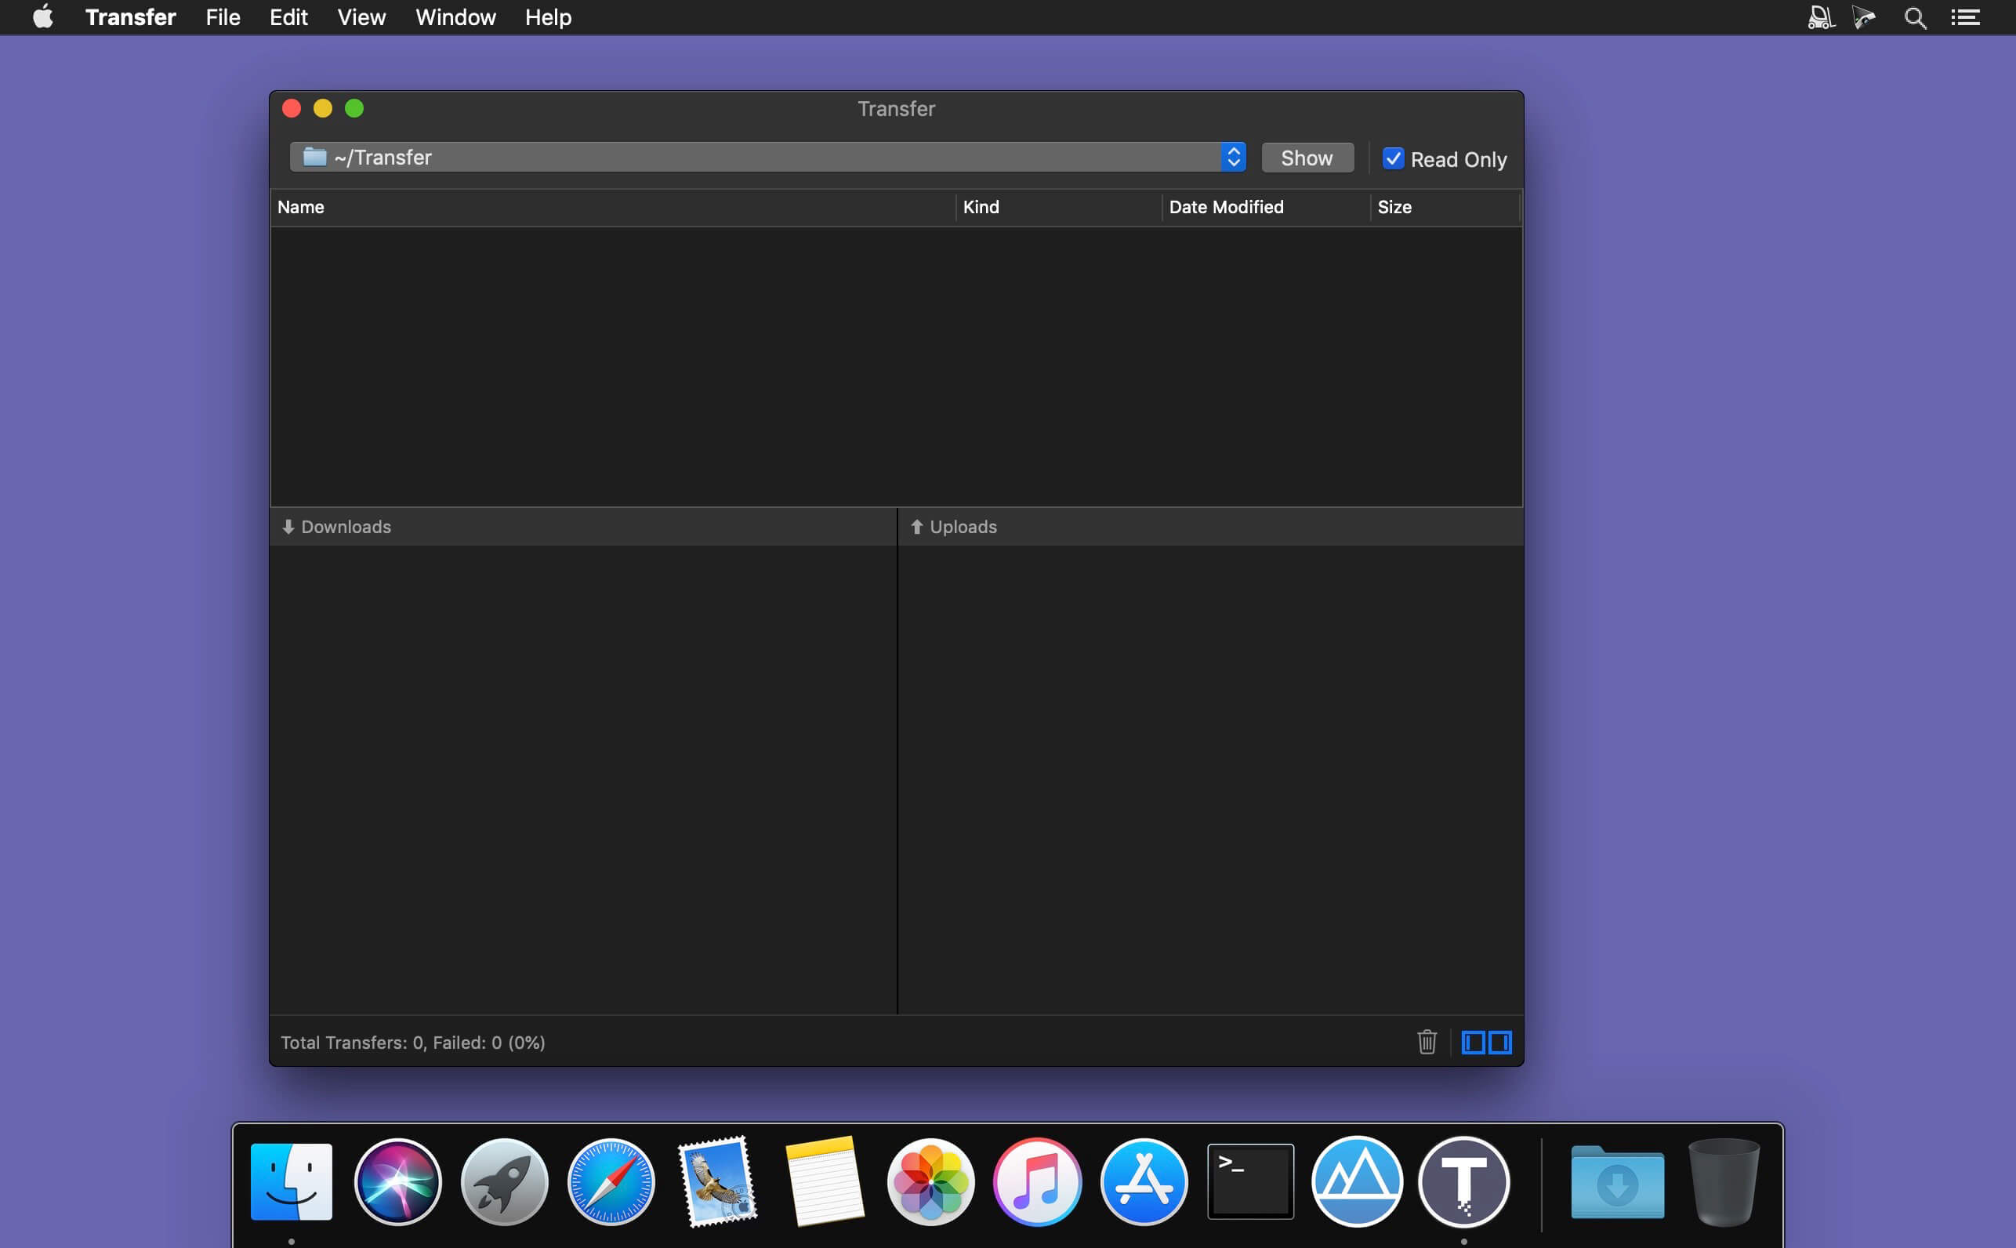Toggle the right pane layout icon

(x=1500, y=1043)
